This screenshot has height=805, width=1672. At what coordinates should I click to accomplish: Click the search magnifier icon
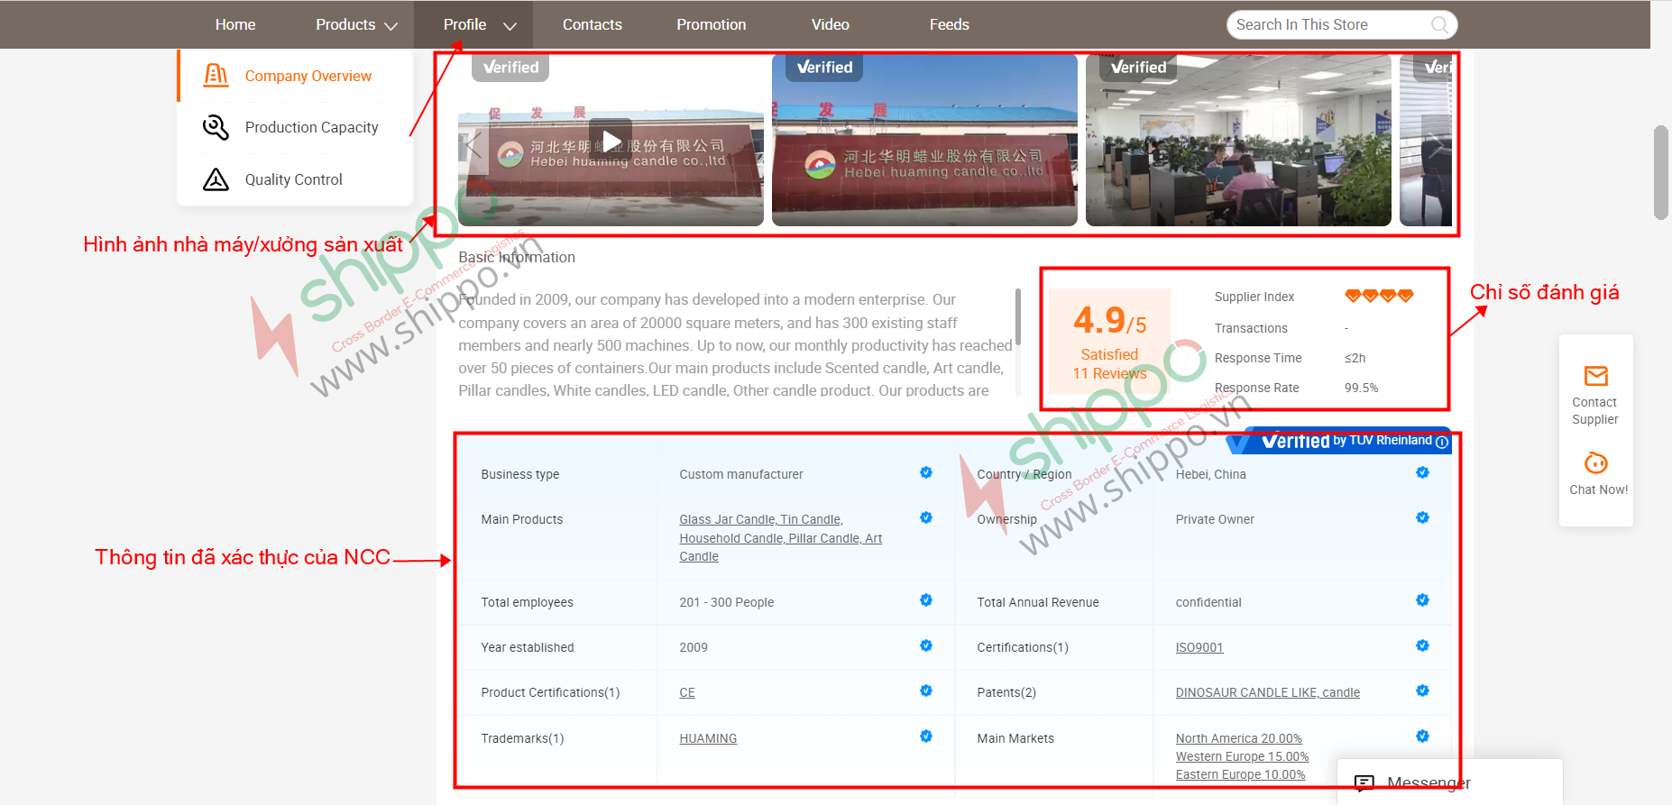coord(1440,24)
